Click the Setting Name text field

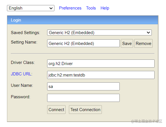(x=83, y=43)
